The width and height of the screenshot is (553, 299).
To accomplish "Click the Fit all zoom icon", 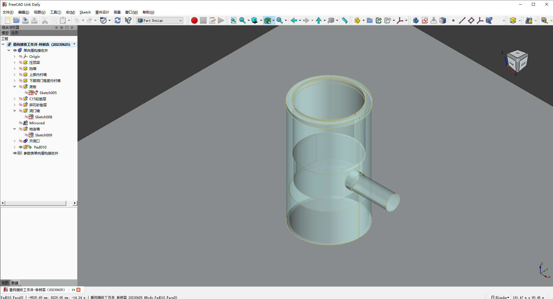I will pyautogui.click(x=233, y=20).
